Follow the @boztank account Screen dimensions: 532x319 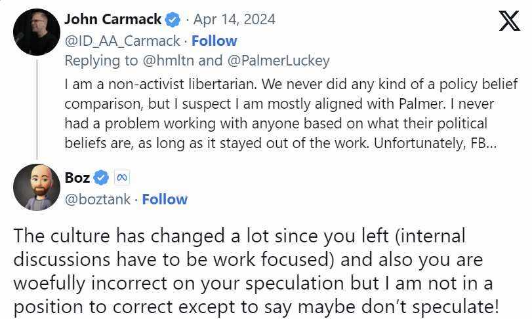coord(165,199)
